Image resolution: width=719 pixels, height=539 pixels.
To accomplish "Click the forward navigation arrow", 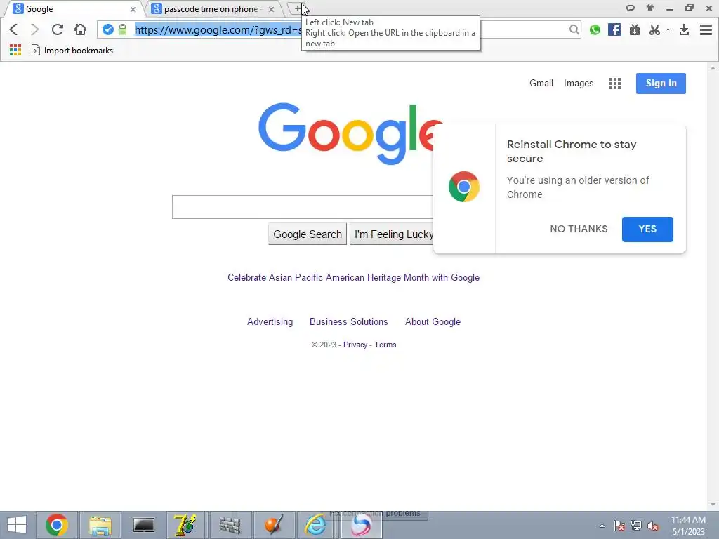I will (x=35, y=29).
